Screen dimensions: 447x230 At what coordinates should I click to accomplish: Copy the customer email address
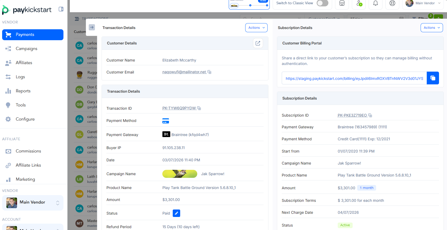[x=210, y=72]
